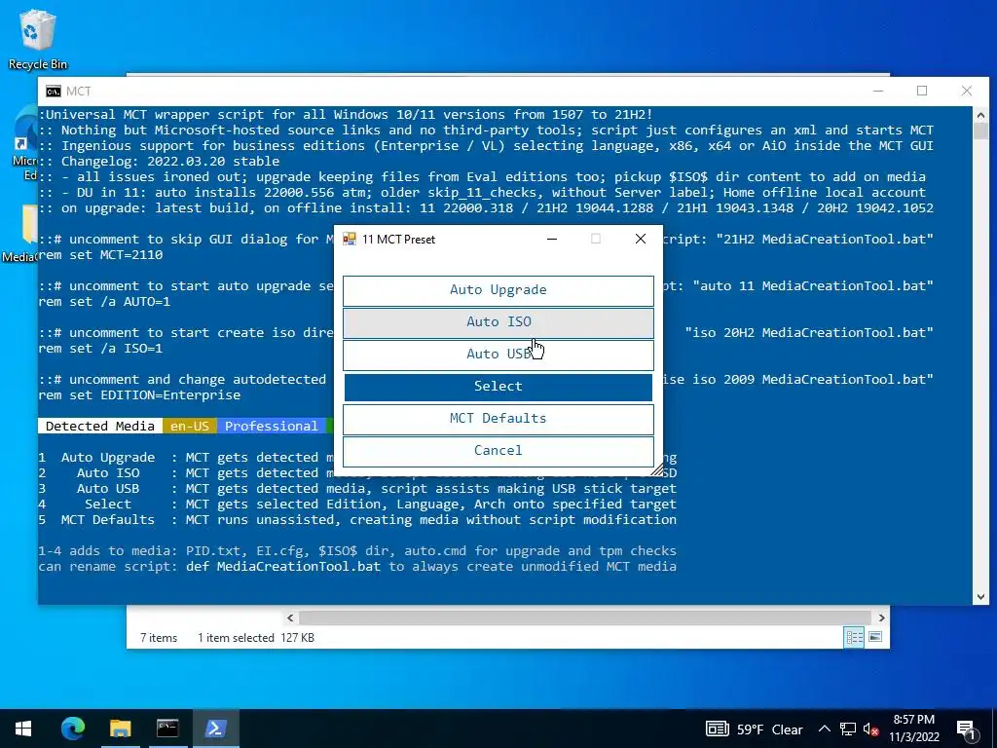This screenshot has height=748, width=997.
Task: Click the Detected Media label in console
Action: click(x=100, y=427)
